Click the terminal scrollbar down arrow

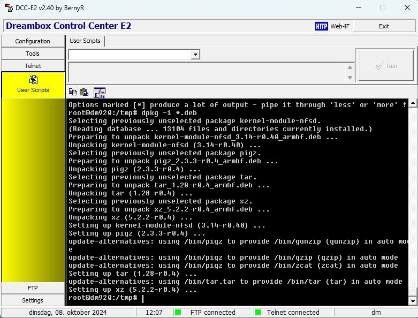(412, 302)
